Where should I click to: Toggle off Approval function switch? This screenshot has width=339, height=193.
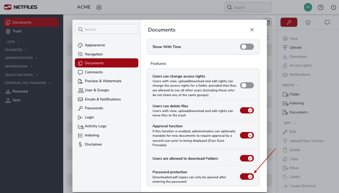click(247, 135)
